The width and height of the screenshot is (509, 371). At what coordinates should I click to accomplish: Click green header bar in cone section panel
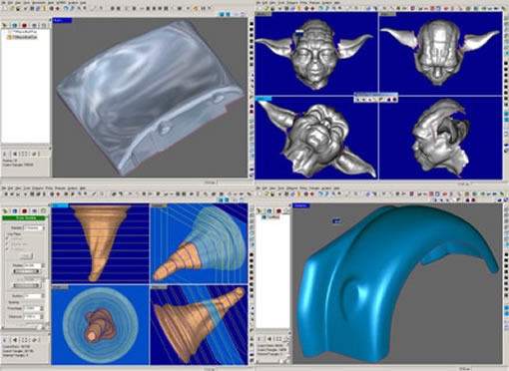tap(24, 217)
